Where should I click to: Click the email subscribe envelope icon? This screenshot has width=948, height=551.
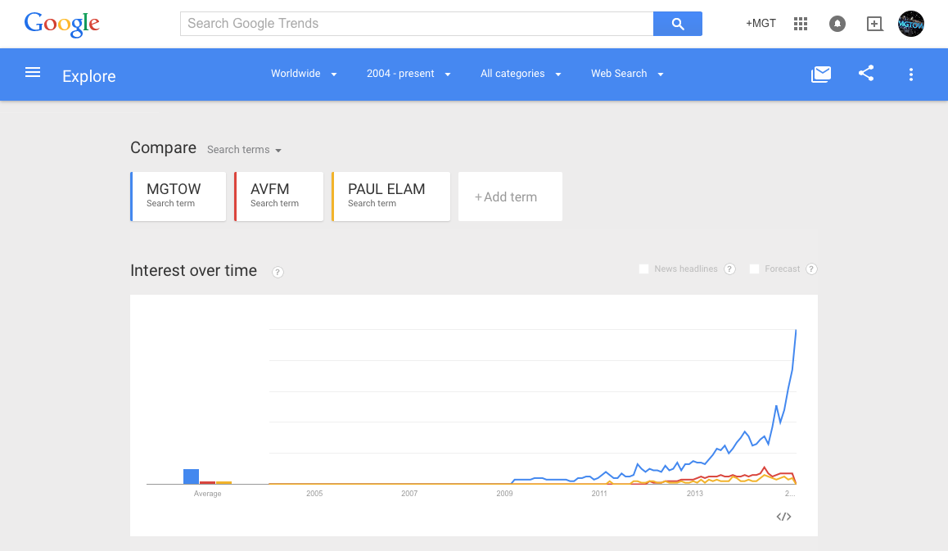pos(821,74)
